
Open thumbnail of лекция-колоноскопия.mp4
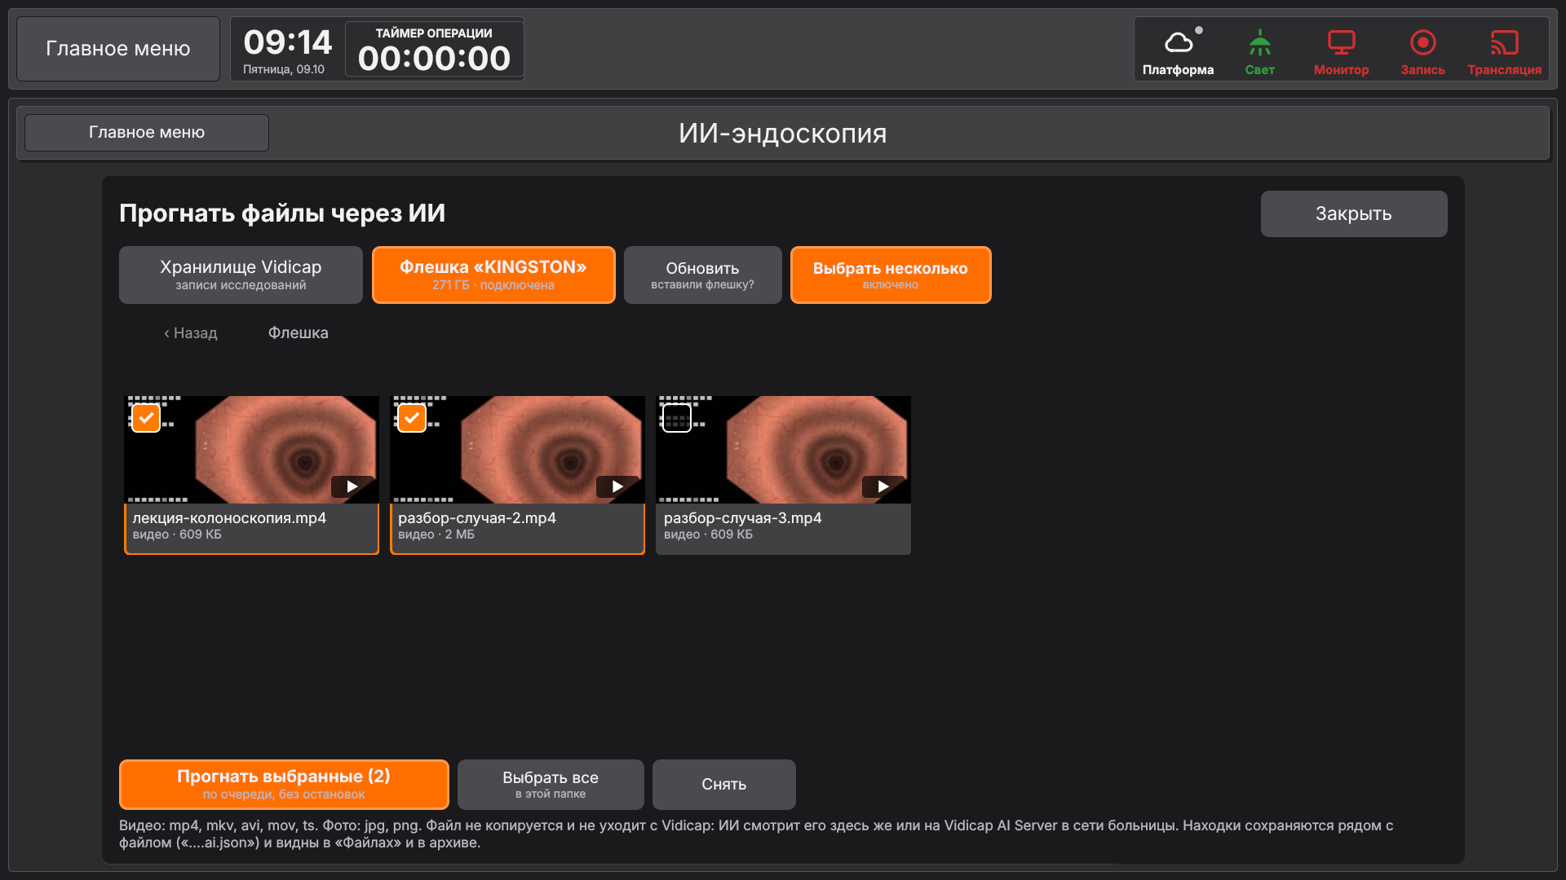click(x=251, y=450)
